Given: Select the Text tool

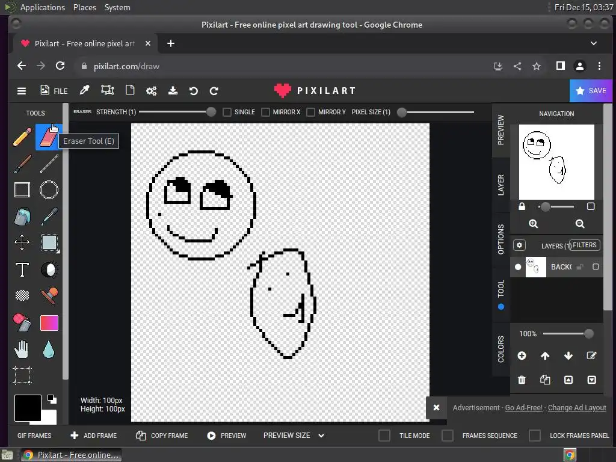Looking at the screenshot, I should coord(22,269).
